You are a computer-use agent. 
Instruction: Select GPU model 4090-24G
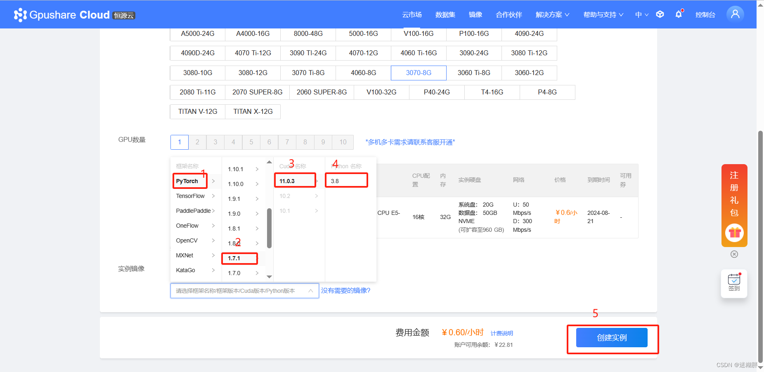[x=529, y=34]
